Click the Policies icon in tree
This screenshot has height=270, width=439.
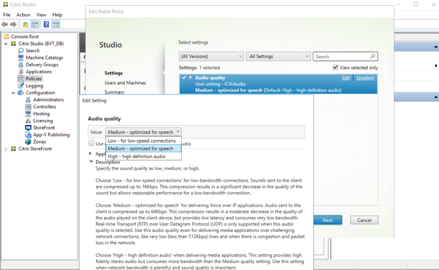(x=20, y=78)
